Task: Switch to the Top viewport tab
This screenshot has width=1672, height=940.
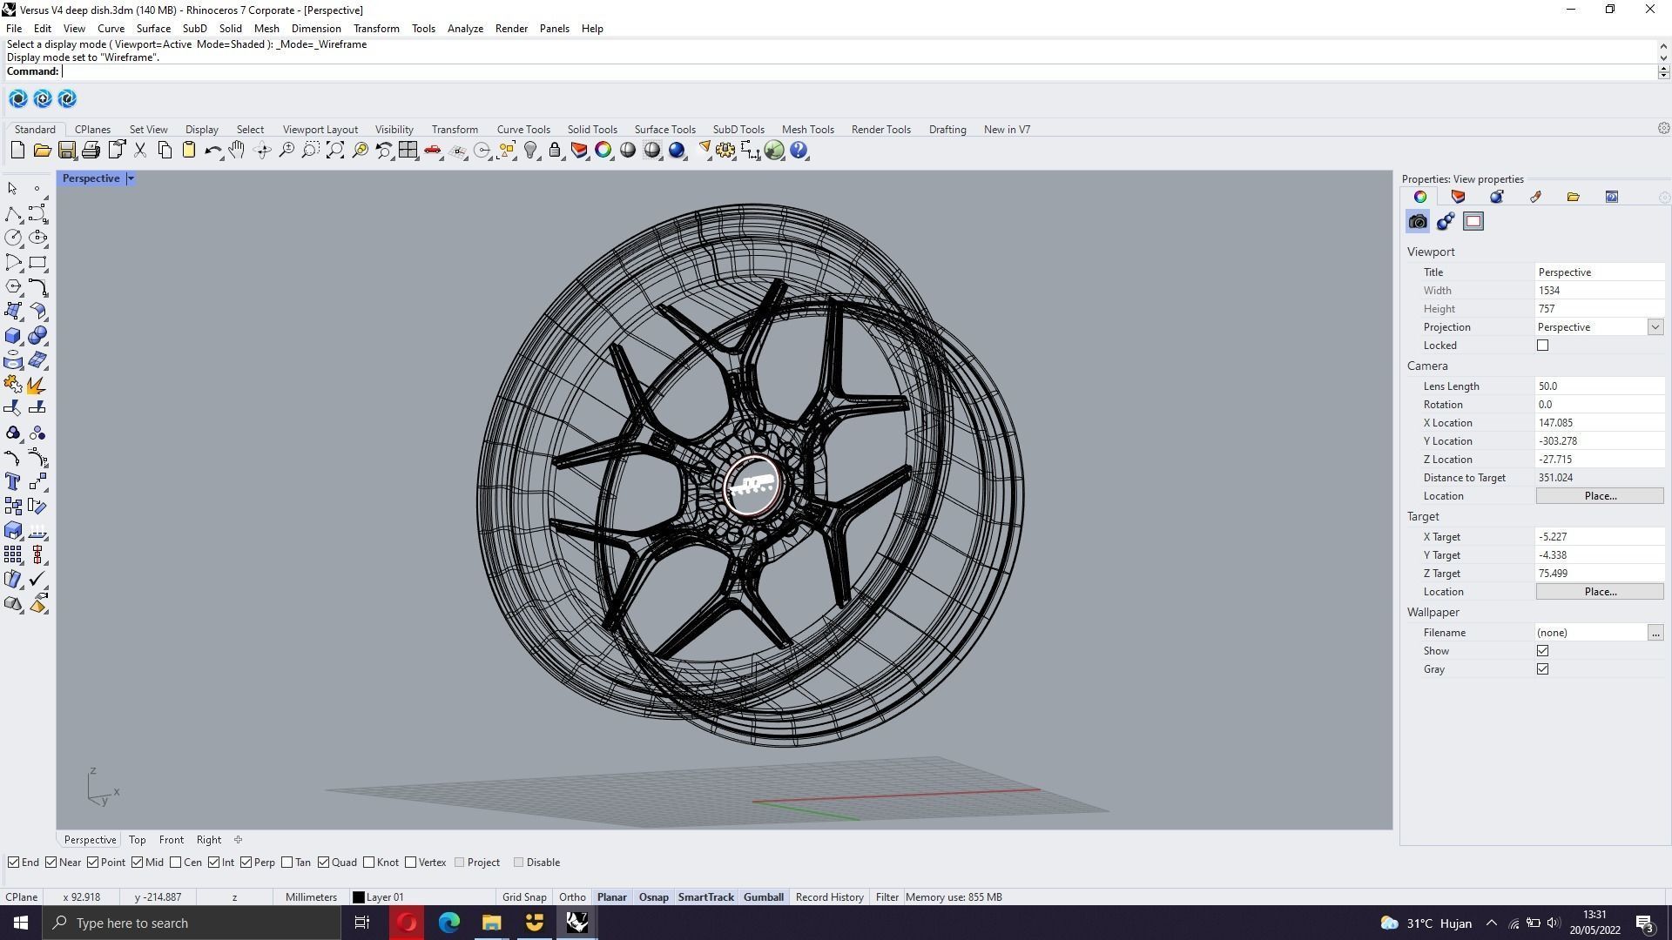Action: point(137,840)
